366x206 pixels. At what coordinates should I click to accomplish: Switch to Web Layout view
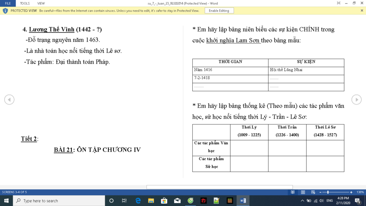coord(313,192)
